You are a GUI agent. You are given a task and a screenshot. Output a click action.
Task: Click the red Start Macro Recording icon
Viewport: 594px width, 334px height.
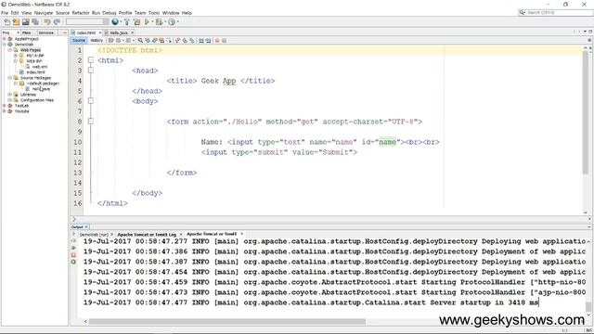pyautogui.click(x=217, y=41)
